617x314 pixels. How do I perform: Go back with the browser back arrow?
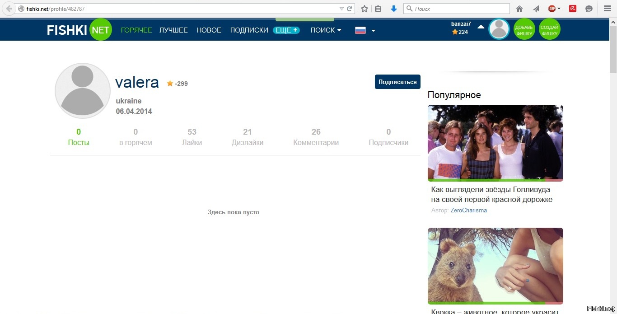pos(9,9)
